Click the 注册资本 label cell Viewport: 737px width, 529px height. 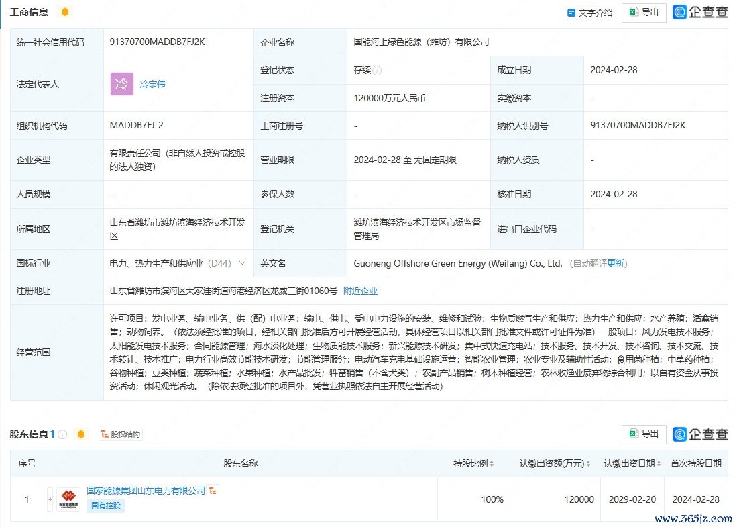pyautogui.click(x=300, y=98)
